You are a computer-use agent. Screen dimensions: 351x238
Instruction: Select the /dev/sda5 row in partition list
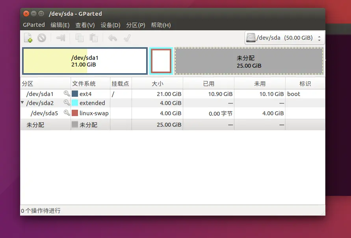tap(173, 113)
